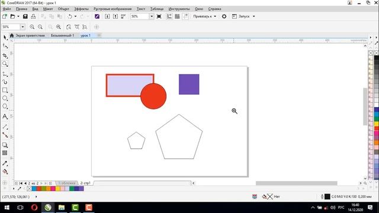The width and height of the screenshot is (379, 213).
Task: Open document palette flyout arrow
Action: pos(14,189)
